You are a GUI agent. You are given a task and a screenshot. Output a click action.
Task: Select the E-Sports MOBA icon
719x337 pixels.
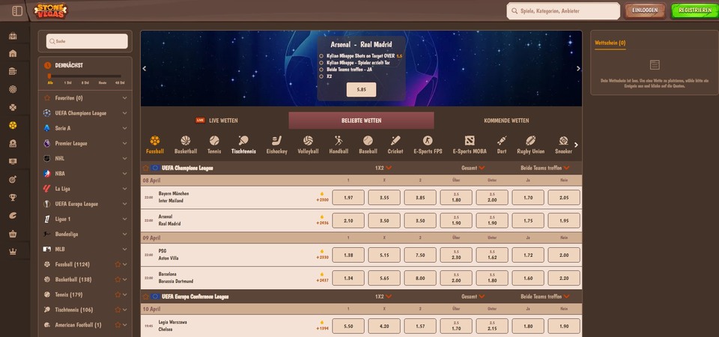click(x=469, y=141)
